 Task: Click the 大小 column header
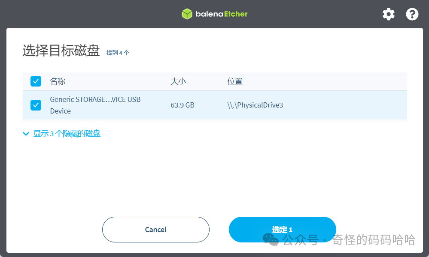179,81
